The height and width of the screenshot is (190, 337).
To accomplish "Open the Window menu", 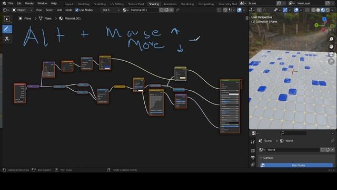I will pyautogui.click(x=42, y=3).
